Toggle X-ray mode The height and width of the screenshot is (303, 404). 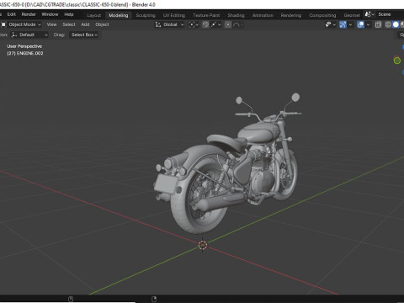coord(378,24)
